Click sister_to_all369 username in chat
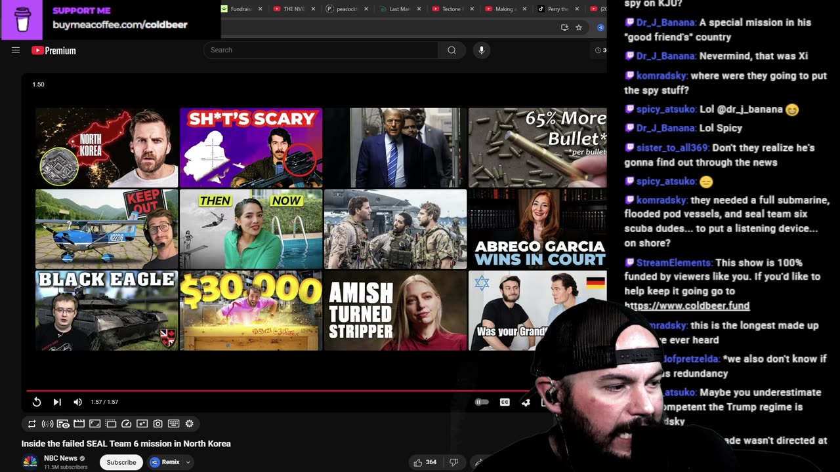The height and width of the screenshot is (472, 840). coord(672,148)
